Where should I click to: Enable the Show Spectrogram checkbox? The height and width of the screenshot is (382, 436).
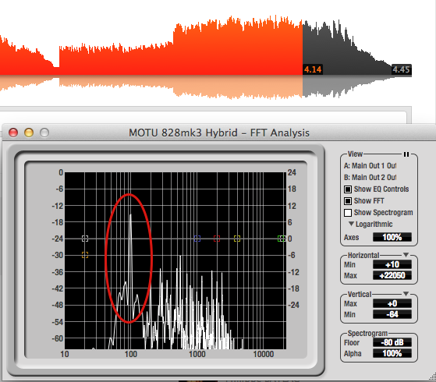click(x=348, y=213)
